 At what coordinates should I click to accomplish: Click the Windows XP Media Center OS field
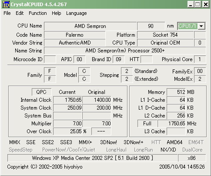pyautogui.click(x=93, y=158)
